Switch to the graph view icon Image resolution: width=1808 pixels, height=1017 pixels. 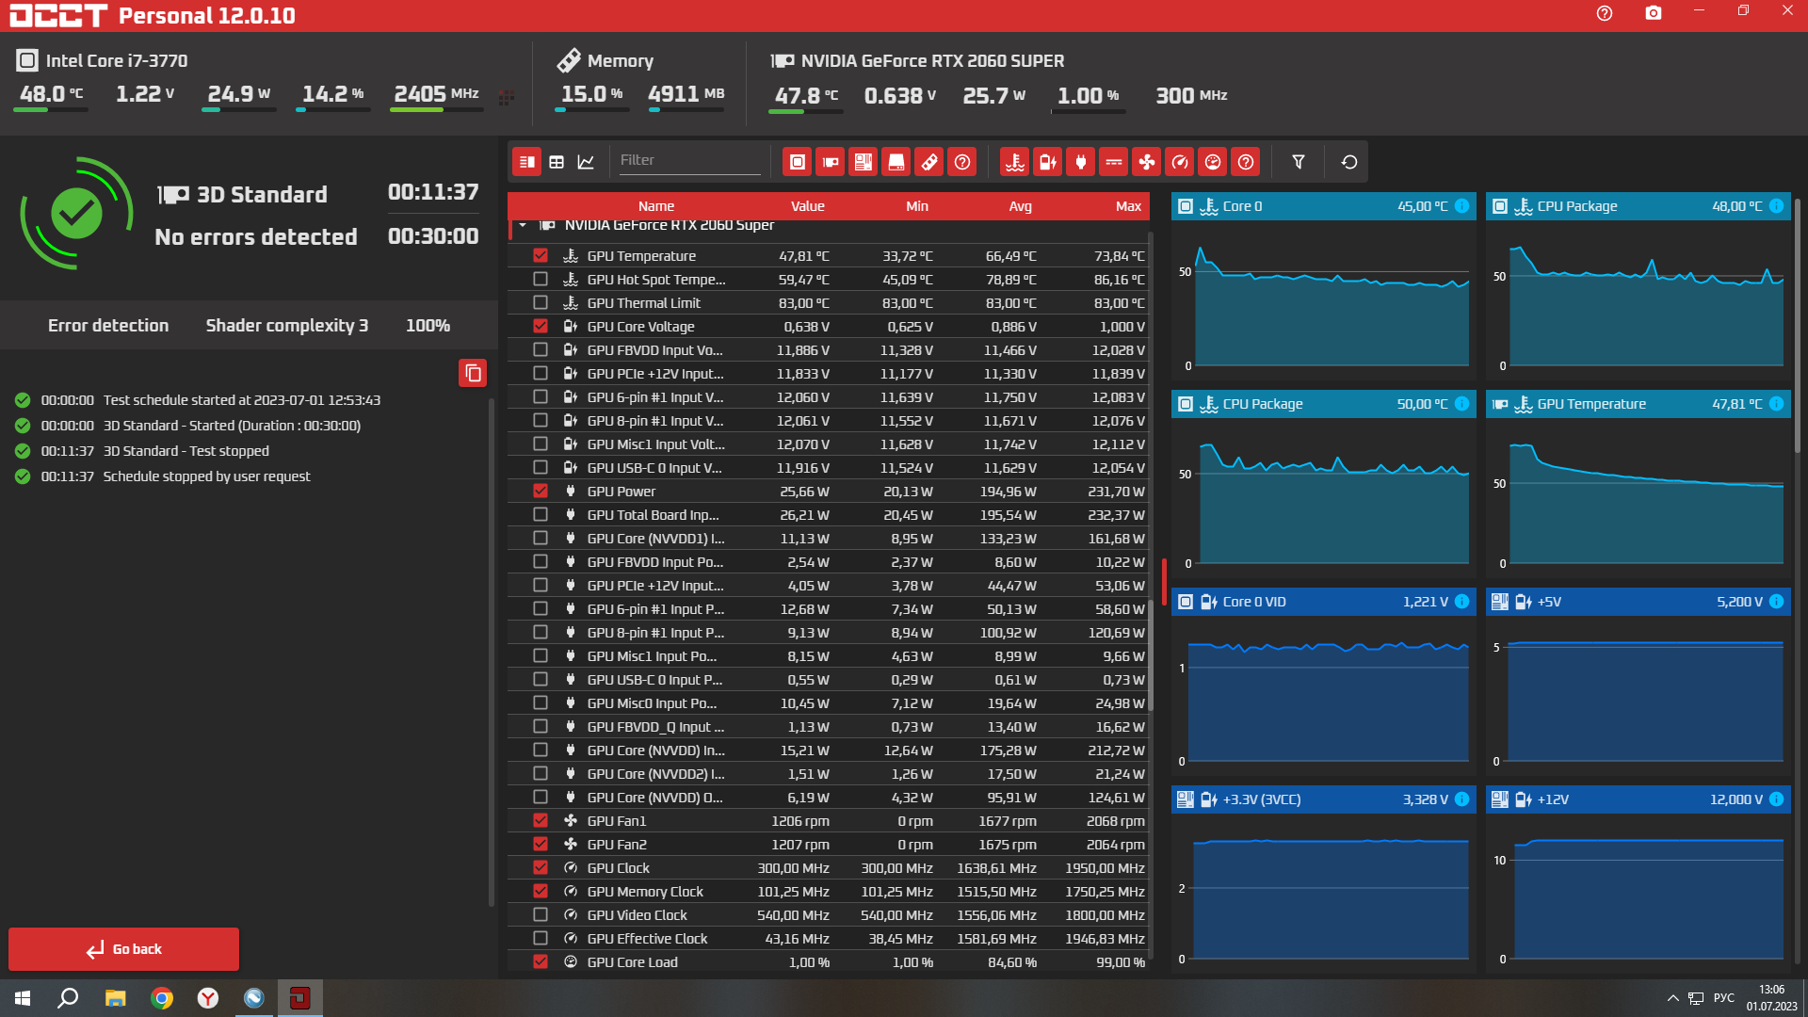(x=586, y=162)
